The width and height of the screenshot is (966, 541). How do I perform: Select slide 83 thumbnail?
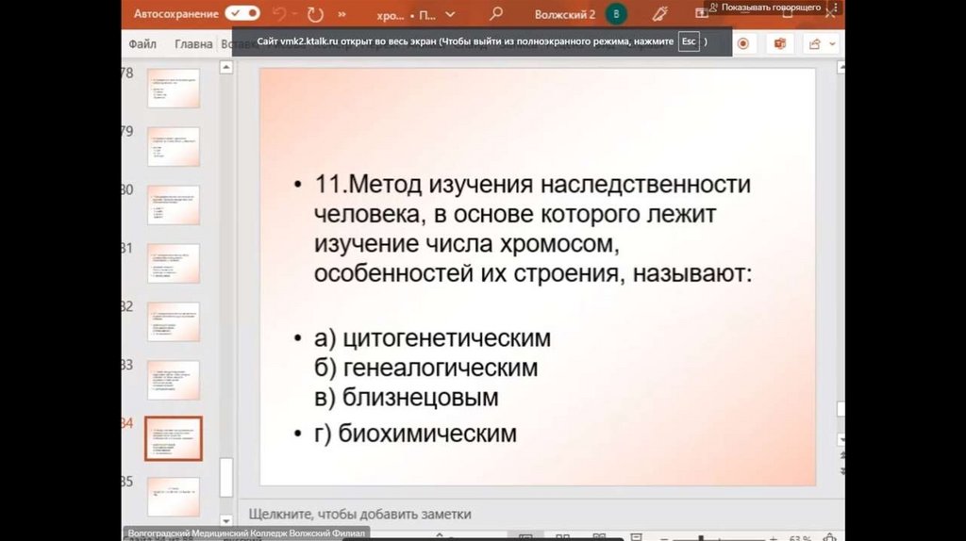point(174,380)
